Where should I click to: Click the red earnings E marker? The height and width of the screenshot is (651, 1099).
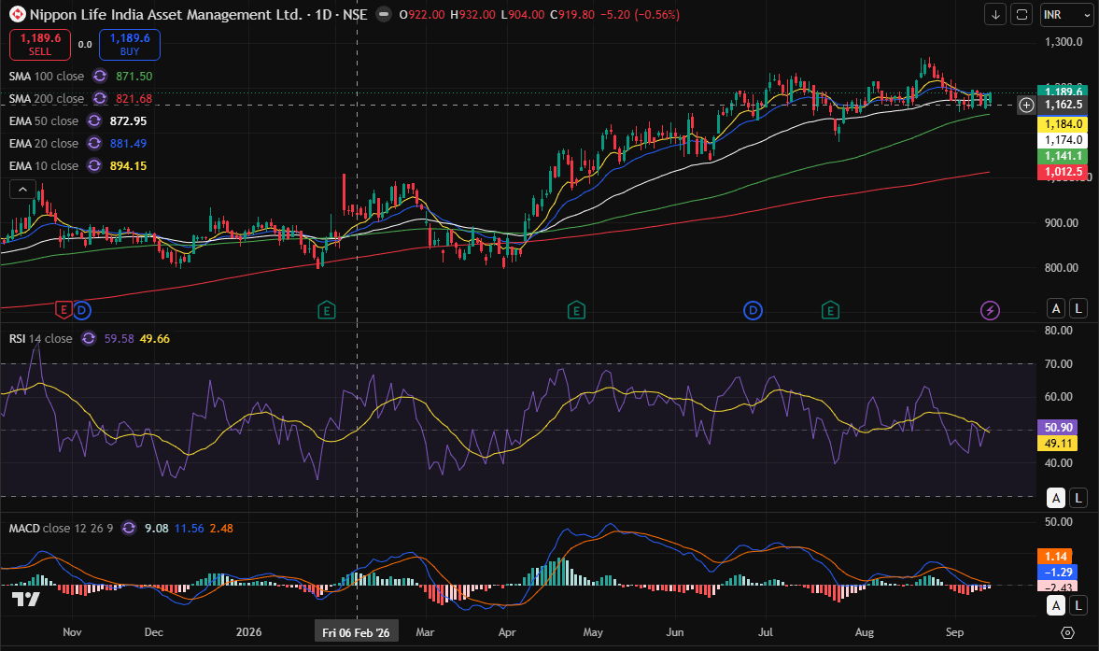point(63,310)
